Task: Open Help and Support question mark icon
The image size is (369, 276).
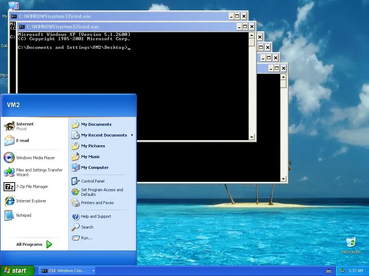Action: (76, 216)
